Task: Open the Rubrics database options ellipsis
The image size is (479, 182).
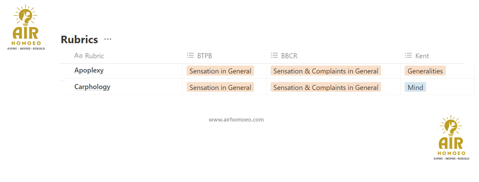Action: [108, 39]
